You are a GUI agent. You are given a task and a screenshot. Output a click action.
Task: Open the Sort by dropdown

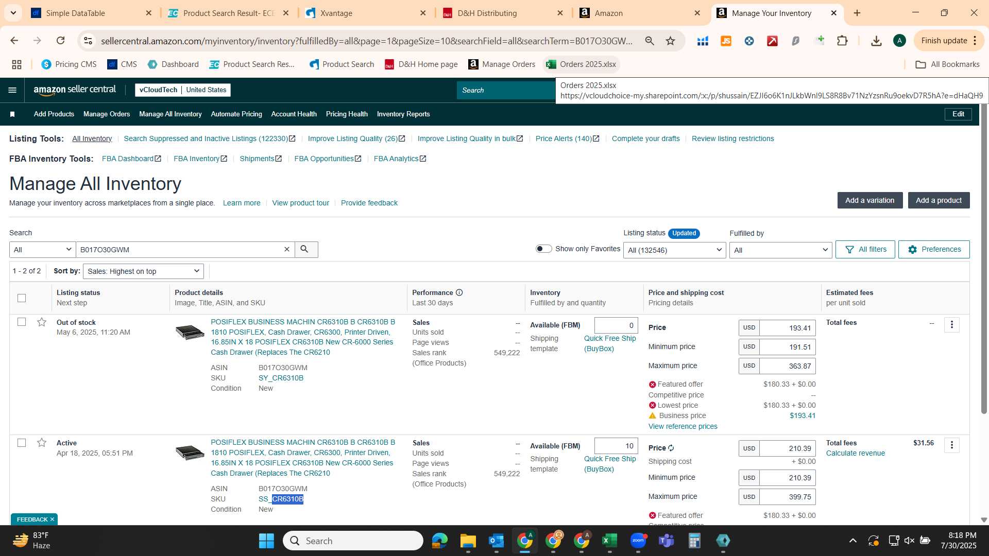point(143,271)
